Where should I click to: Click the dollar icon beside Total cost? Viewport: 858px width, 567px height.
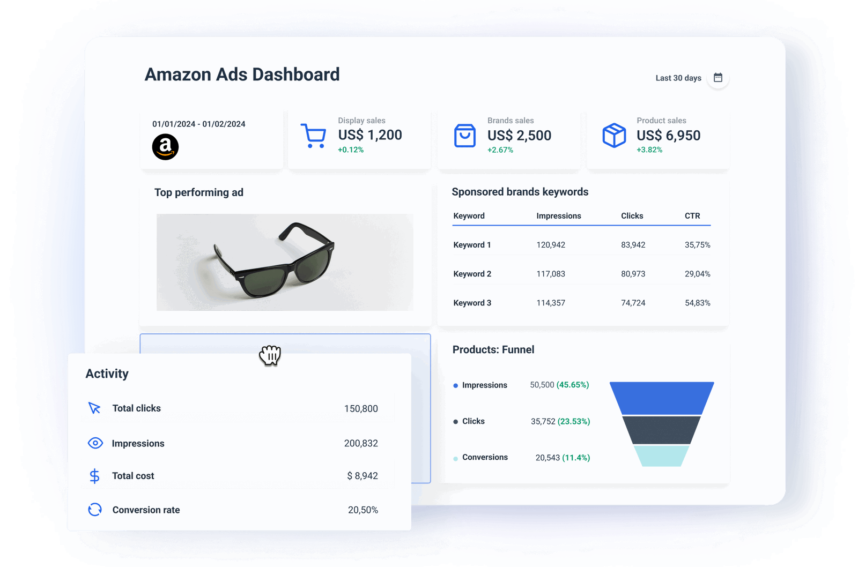(x=94, y=475)
